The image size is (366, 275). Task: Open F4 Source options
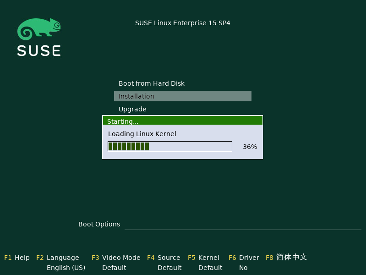click(164, 258)
